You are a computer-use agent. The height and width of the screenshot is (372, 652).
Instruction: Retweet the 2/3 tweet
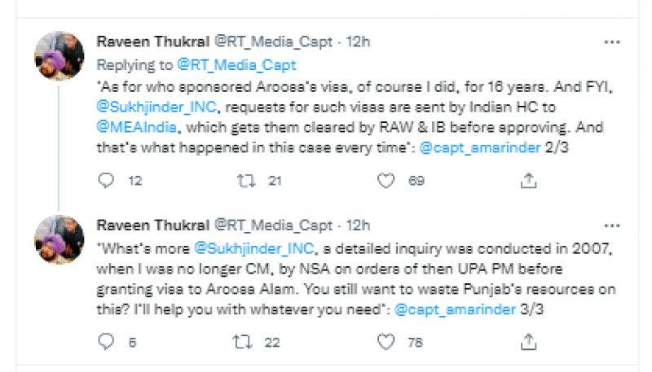point(246,181)
